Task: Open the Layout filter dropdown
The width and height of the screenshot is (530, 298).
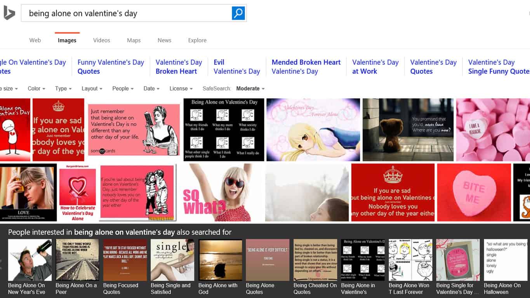Action: 92,88
